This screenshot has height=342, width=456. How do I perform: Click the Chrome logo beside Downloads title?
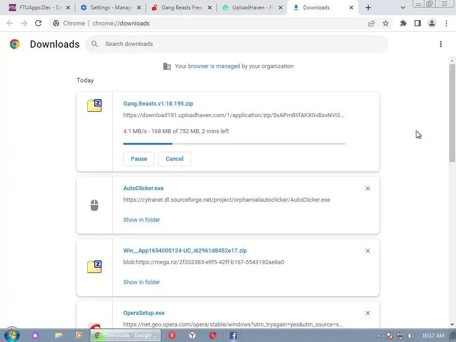(x=15, y=44)
